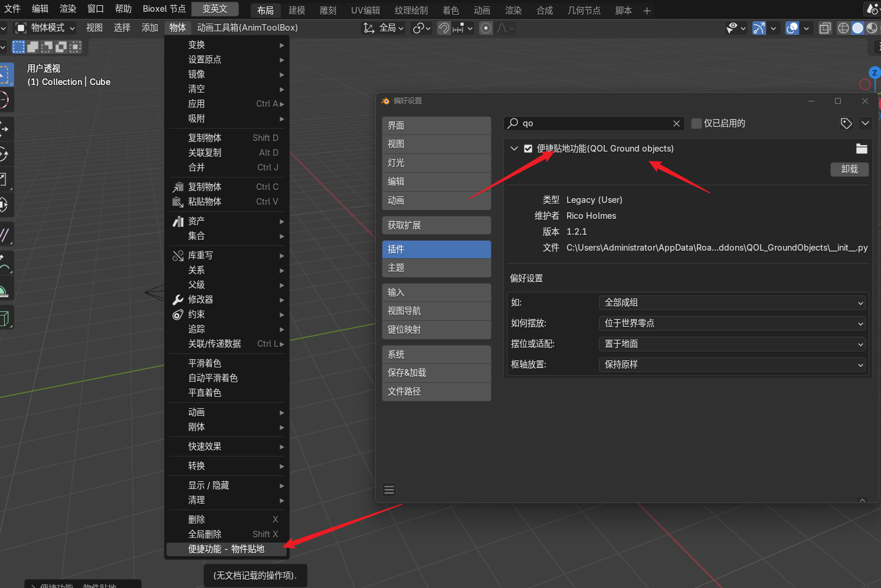Switch viewport to material preview shading
Screen dimensions: 881x588
pyautogui.click(x=872, y=28)
